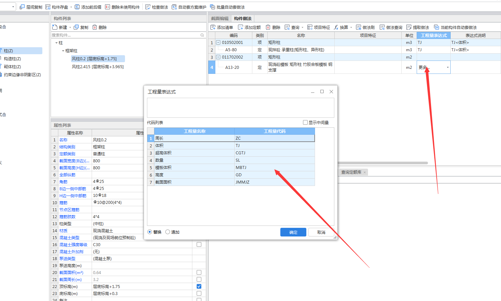Click 添加清单 icon

(213, 27)
